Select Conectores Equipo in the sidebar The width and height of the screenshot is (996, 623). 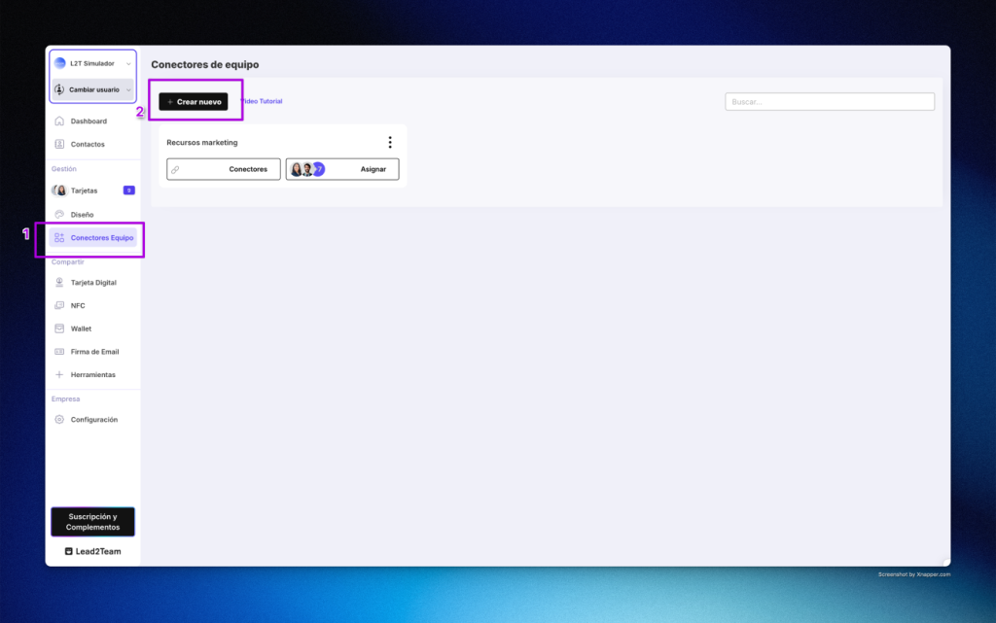(101, 238)
